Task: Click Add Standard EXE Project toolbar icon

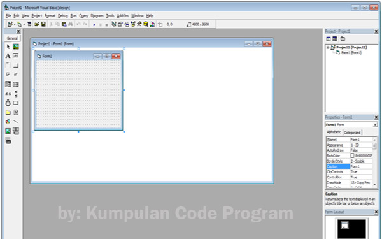Action: coord(10,24)
